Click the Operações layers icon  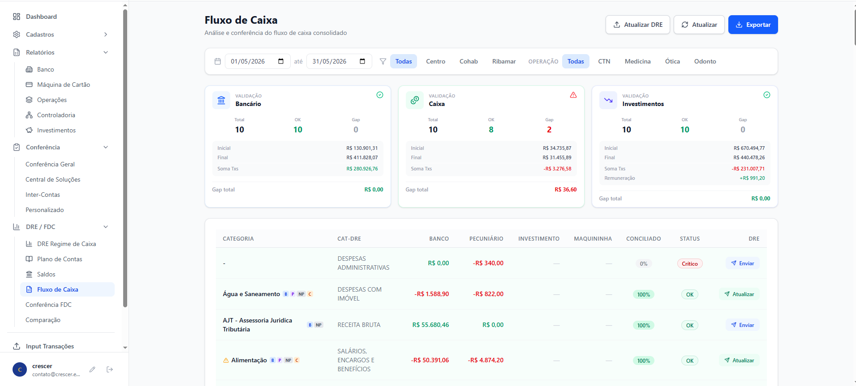click(x=29, y=100)
